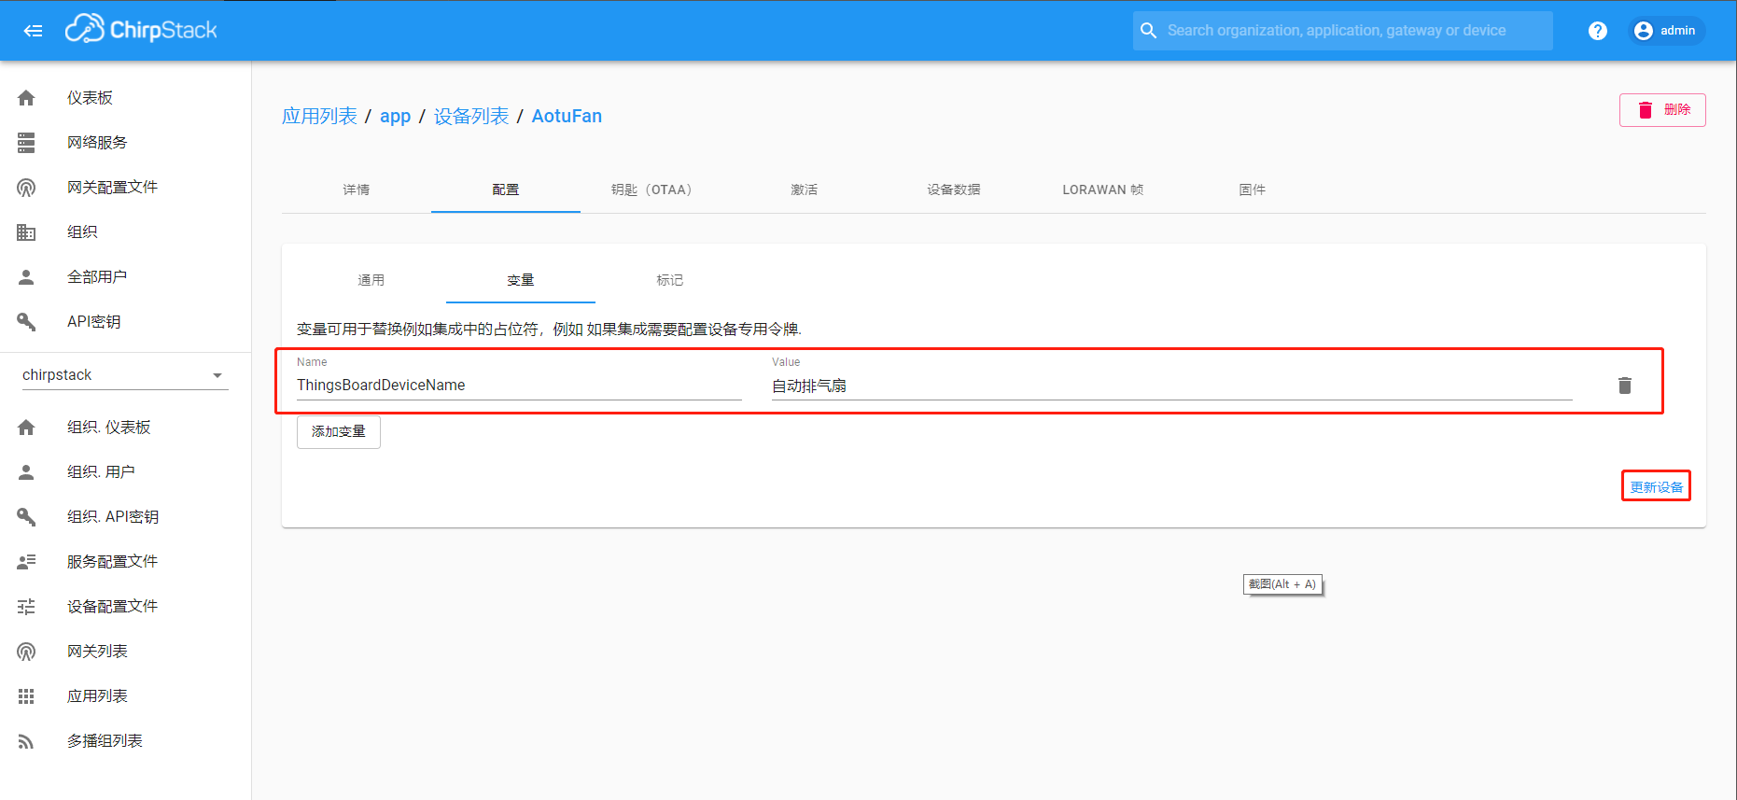Open 仪表板 from the sidebar

[x=90, y=98]
